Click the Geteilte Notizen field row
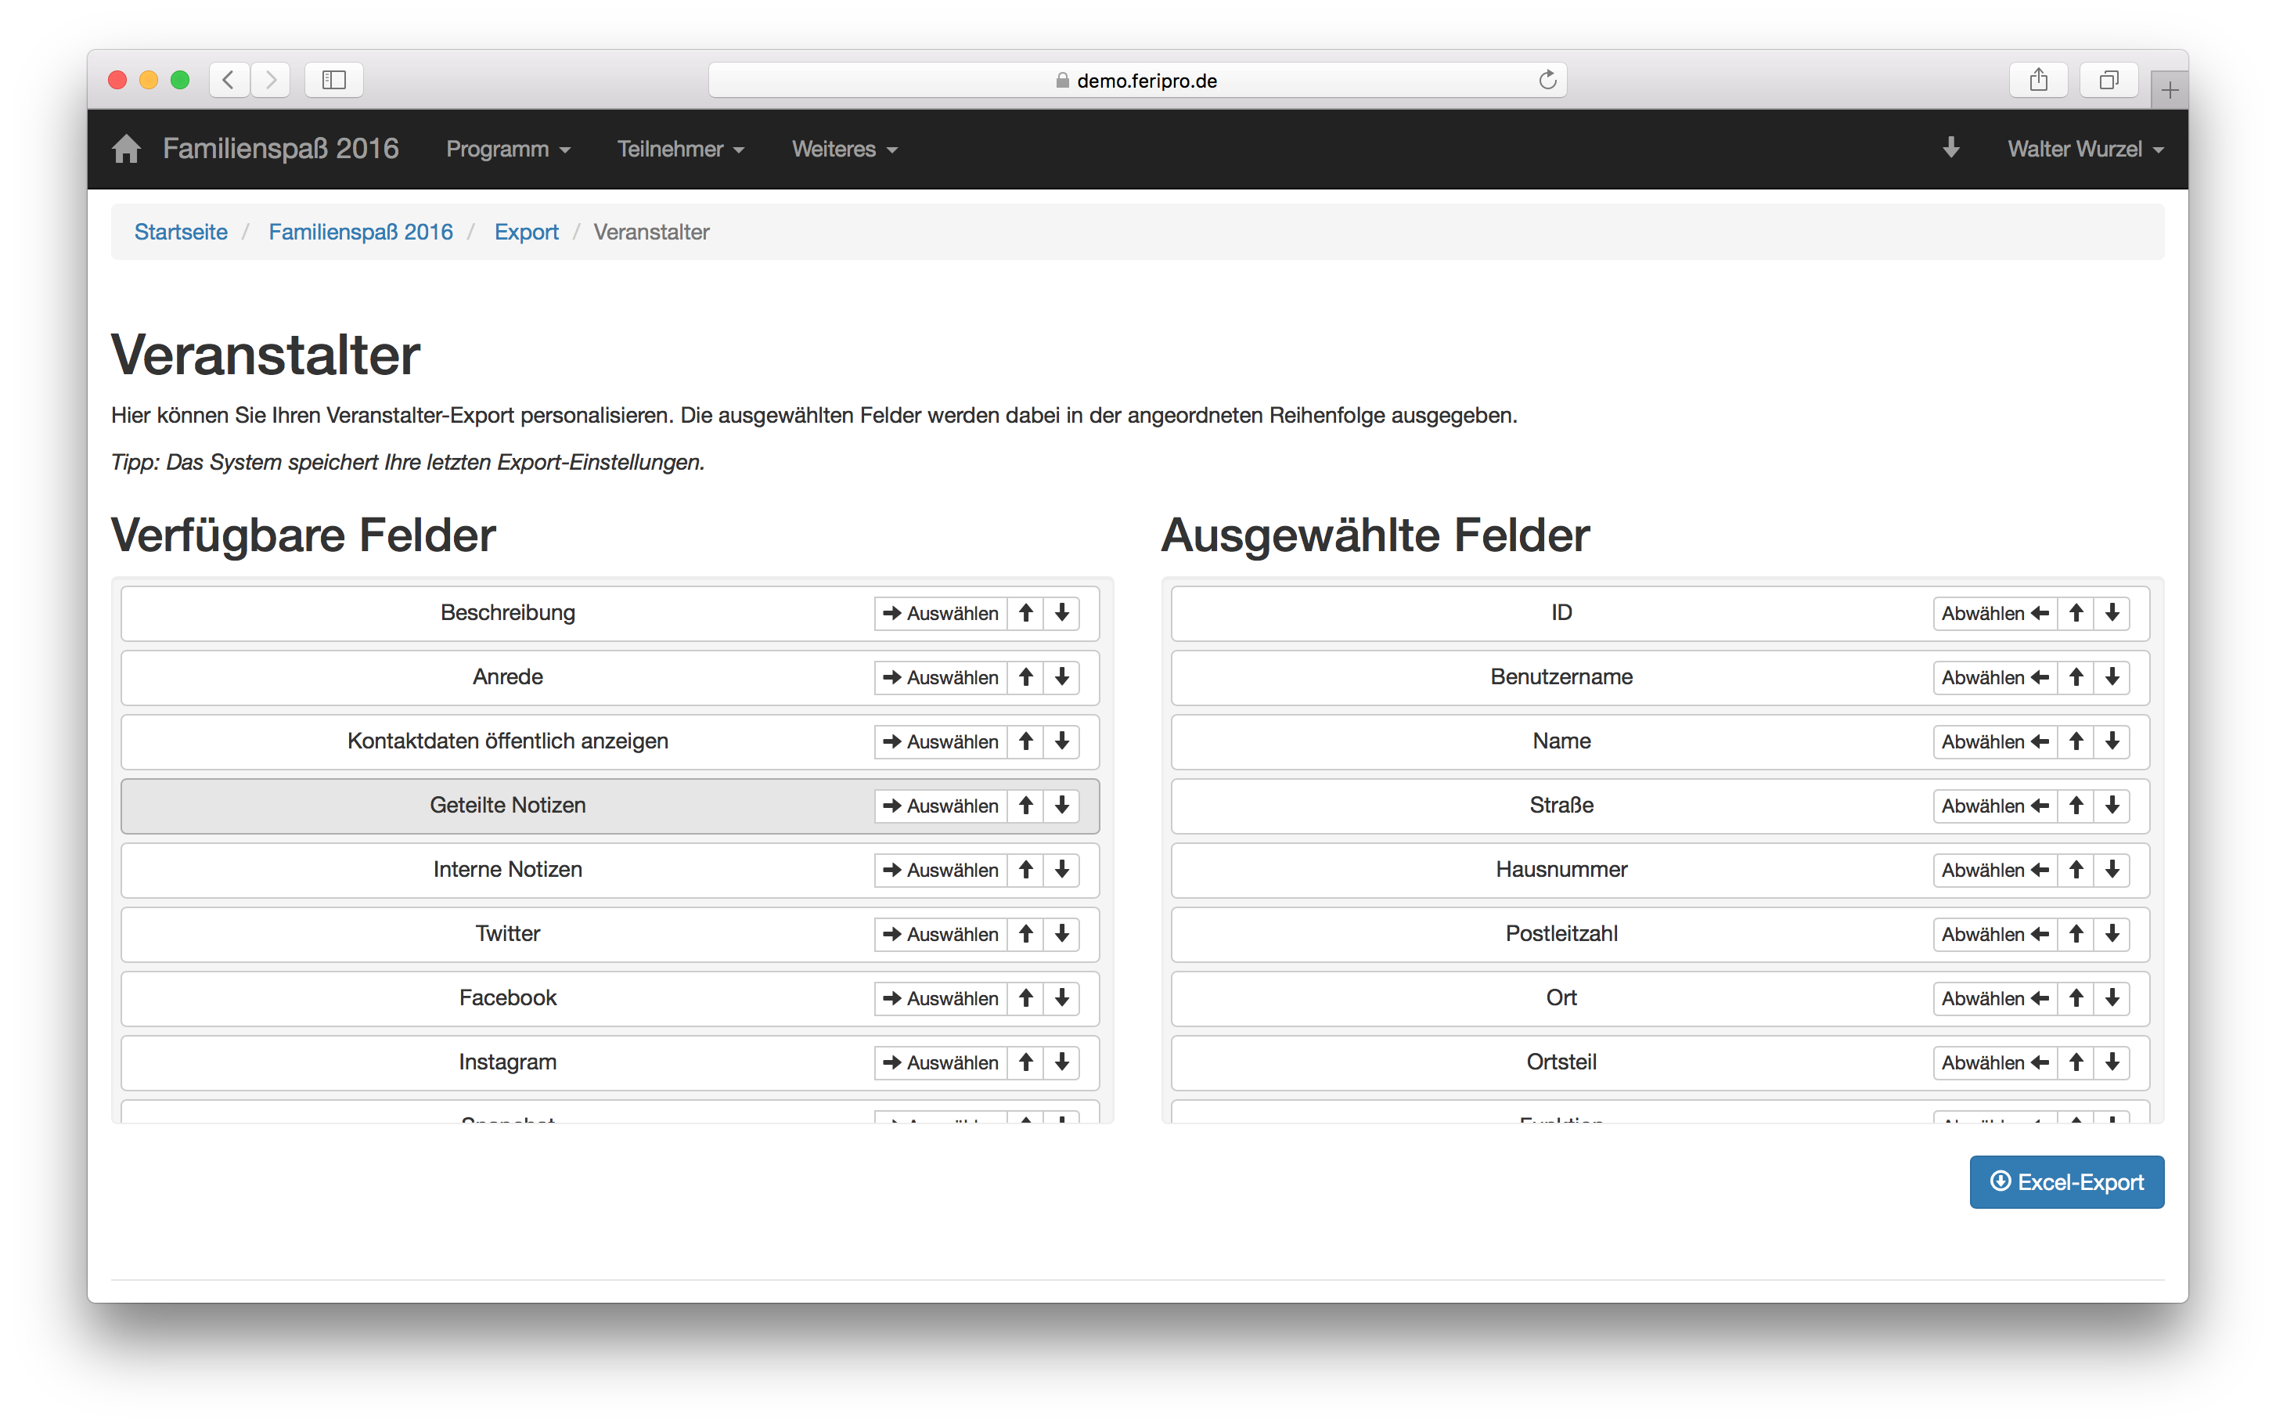Image resolution: width=2276 pixels, height=1428 pixels. (507, 806)
